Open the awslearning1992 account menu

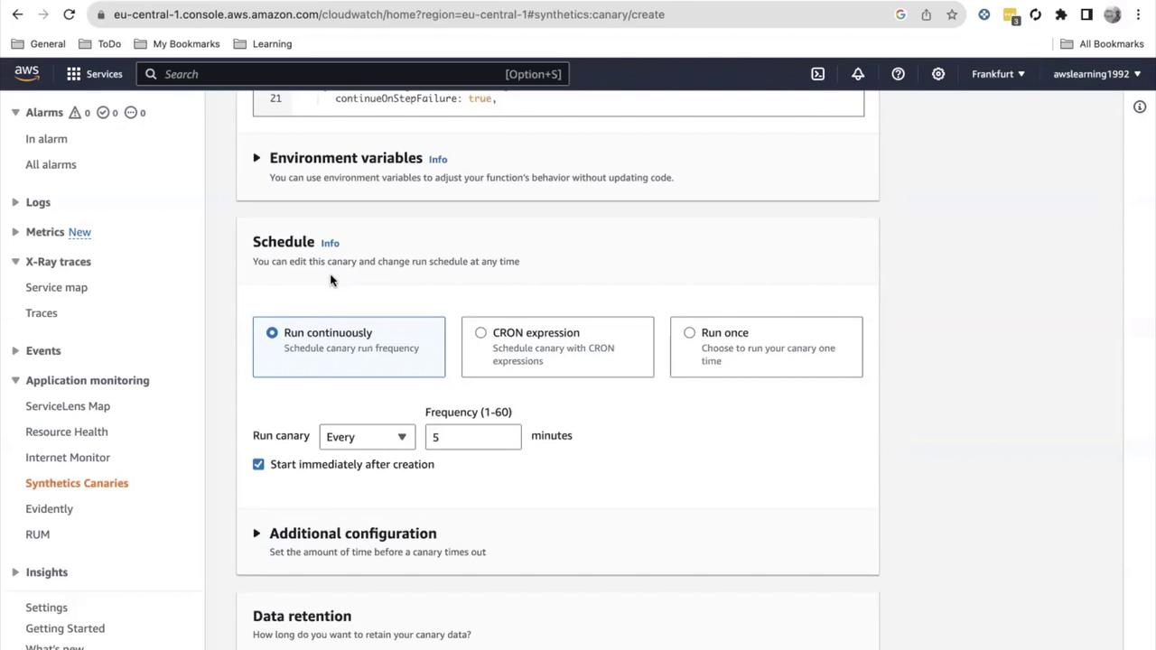pos(1097,74)
